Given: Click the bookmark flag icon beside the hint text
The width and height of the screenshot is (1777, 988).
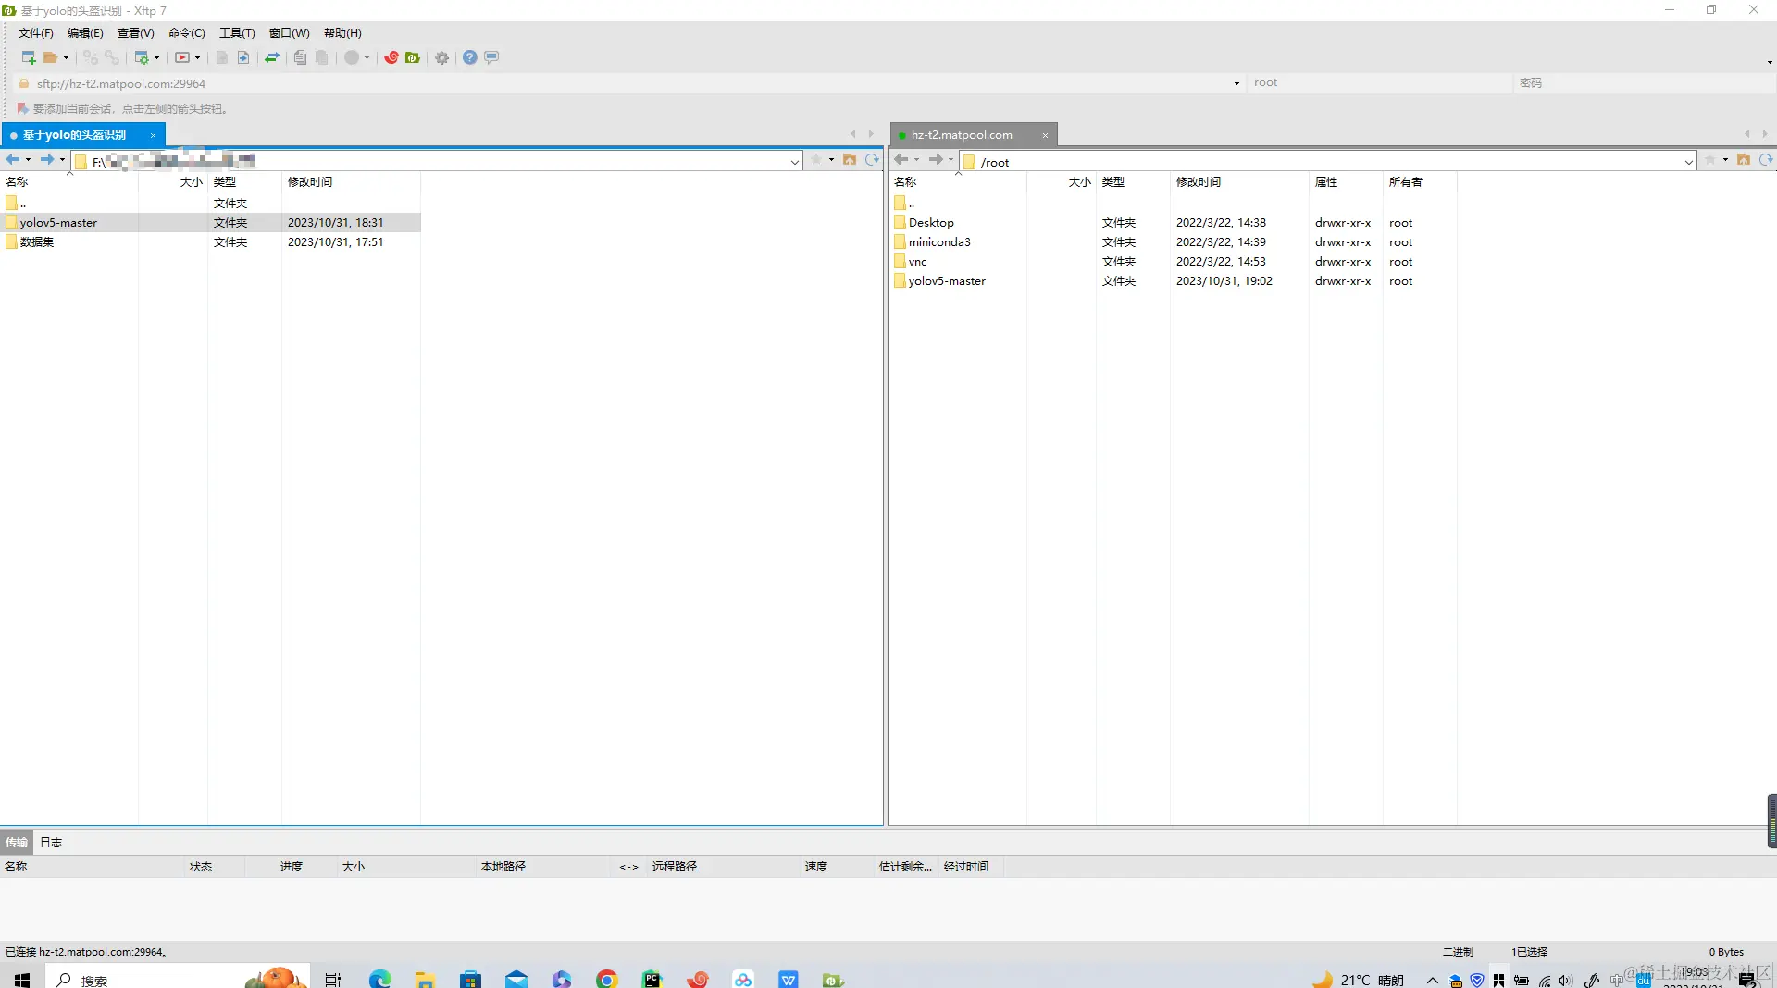Looking at the screenshot, I should click(x=22, y=108).
